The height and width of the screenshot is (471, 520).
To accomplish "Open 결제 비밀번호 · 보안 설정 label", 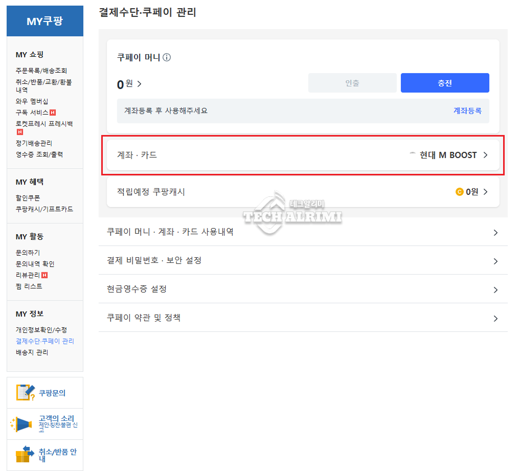I will (154, 260).
